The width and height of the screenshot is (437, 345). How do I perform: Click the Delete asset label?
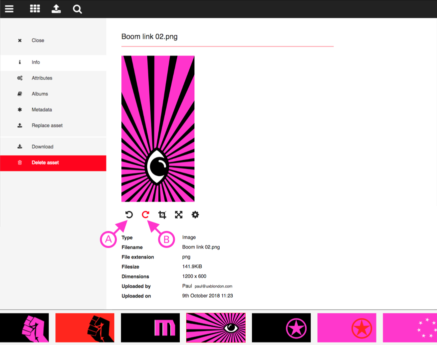click(x=45, y=162)
